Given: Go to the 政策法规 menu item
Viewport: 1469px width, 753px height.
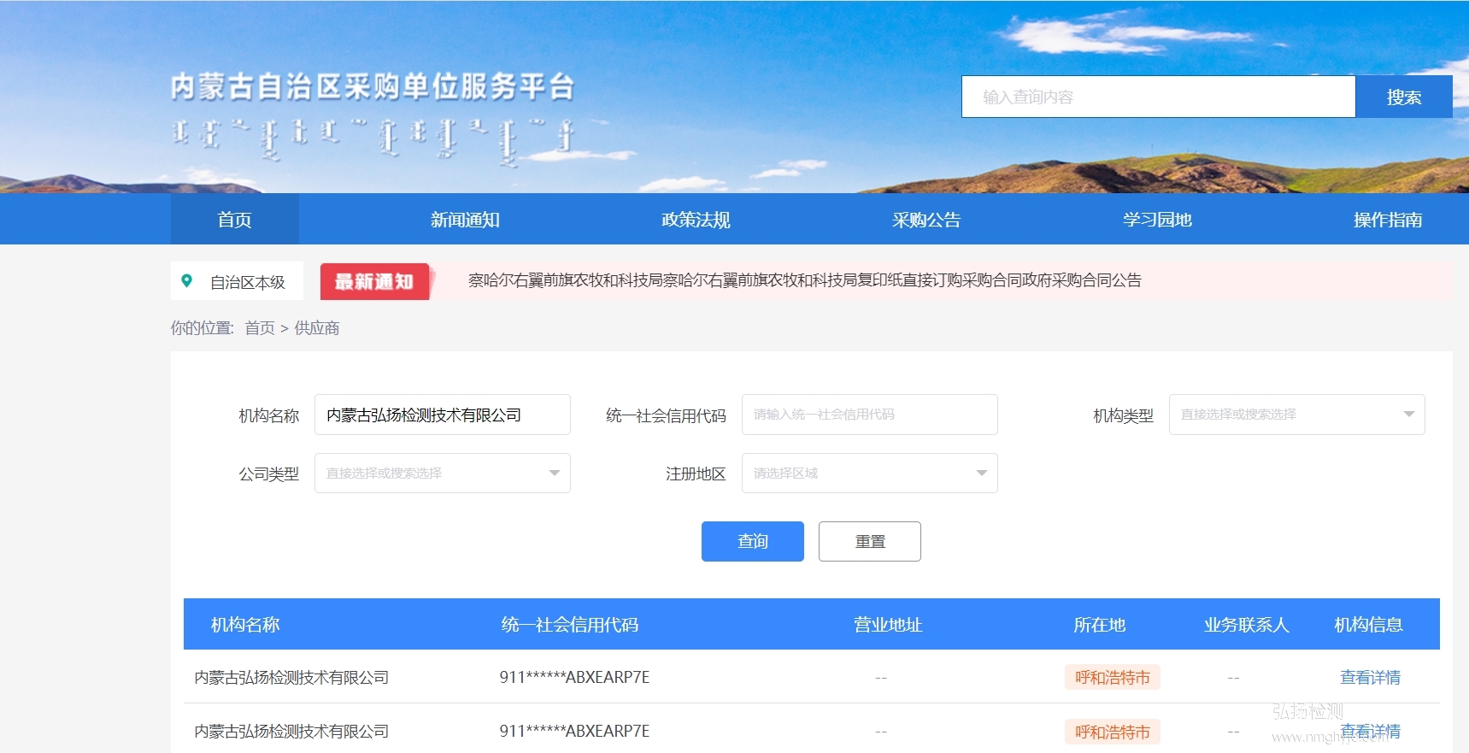Looking at the screenshot, I should (x=696, y=220).
